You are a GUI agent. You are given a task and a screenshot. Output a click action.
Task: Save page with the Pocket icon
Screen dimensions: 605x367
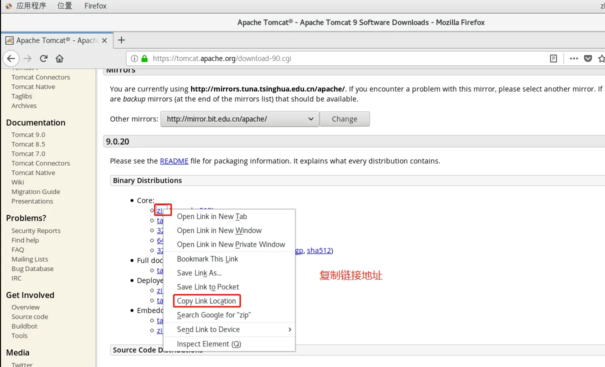pos(588,58)
